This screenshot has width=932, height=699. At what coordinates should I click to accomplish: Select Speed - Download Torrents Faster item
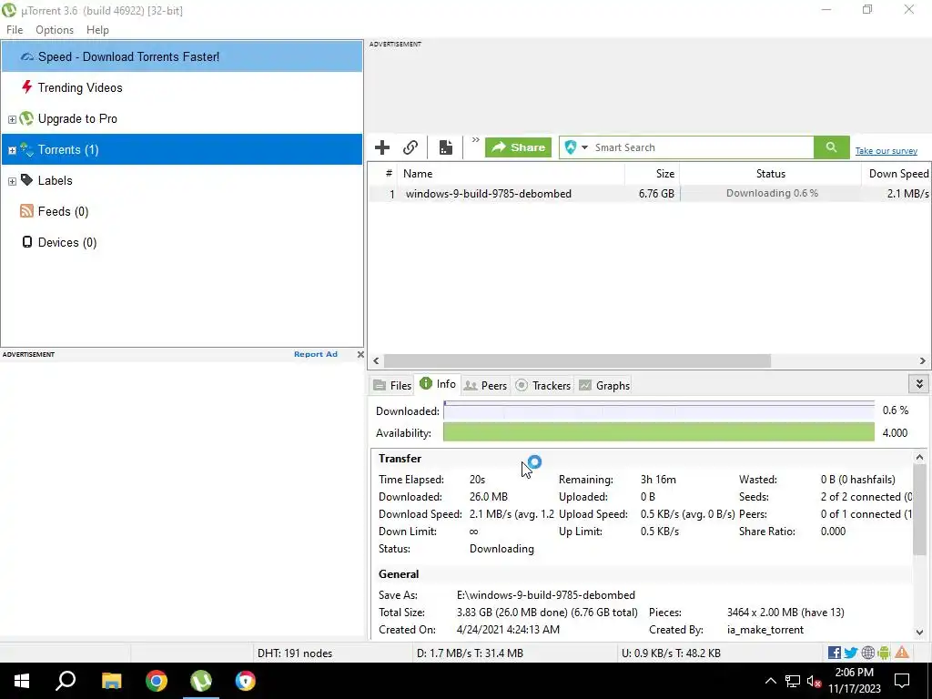tap(182, 56)
